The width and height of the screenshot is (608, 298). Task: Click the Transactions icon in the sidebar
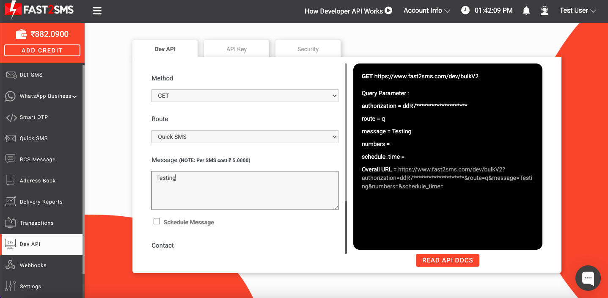(x=11, y=223)
